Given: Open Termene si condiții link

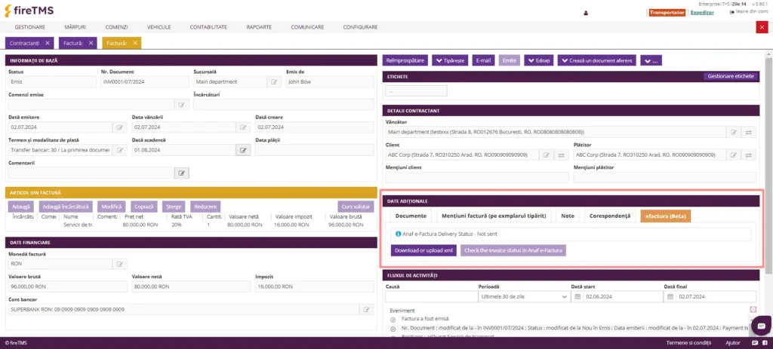Looking at the screenshot, I should pyautogui.click(x=688, y=343).
